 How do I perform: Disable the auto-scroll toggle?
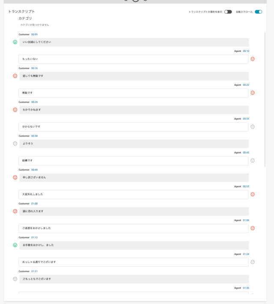pyautogui.click(x=259, y=12)
